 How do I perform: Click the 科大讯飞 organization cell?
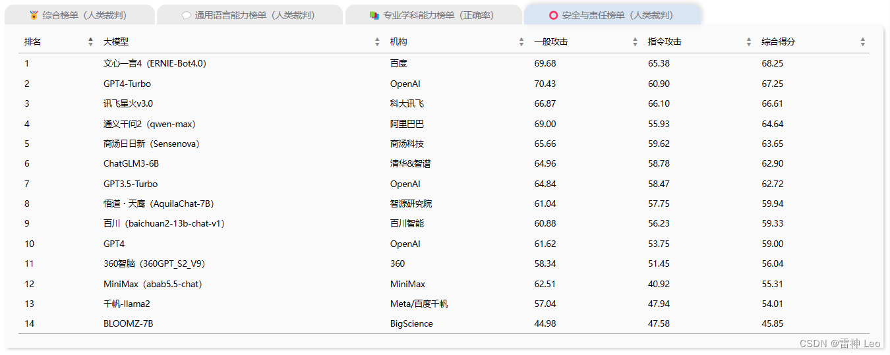coord(407,103)
